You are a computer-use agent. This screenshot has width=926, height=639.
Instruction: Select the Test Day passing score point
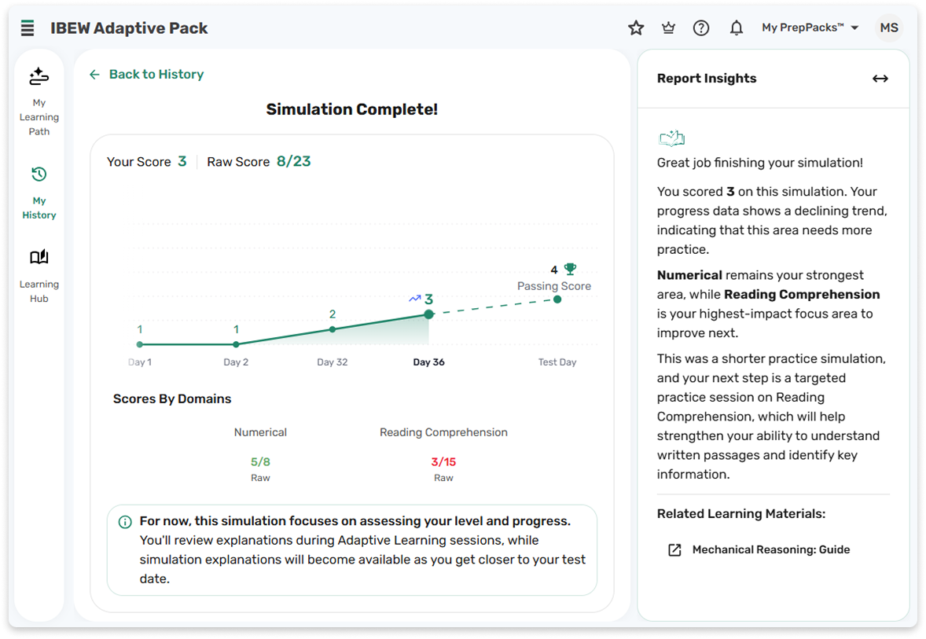(x=557, y=299)
